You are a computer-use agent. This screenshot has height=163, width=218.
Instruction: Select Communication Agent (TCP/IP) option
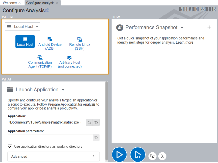(40, 62)
